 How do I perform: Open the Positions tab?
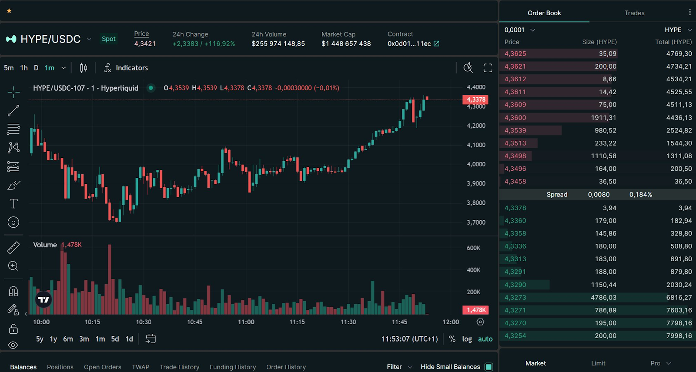pos(60,367)
